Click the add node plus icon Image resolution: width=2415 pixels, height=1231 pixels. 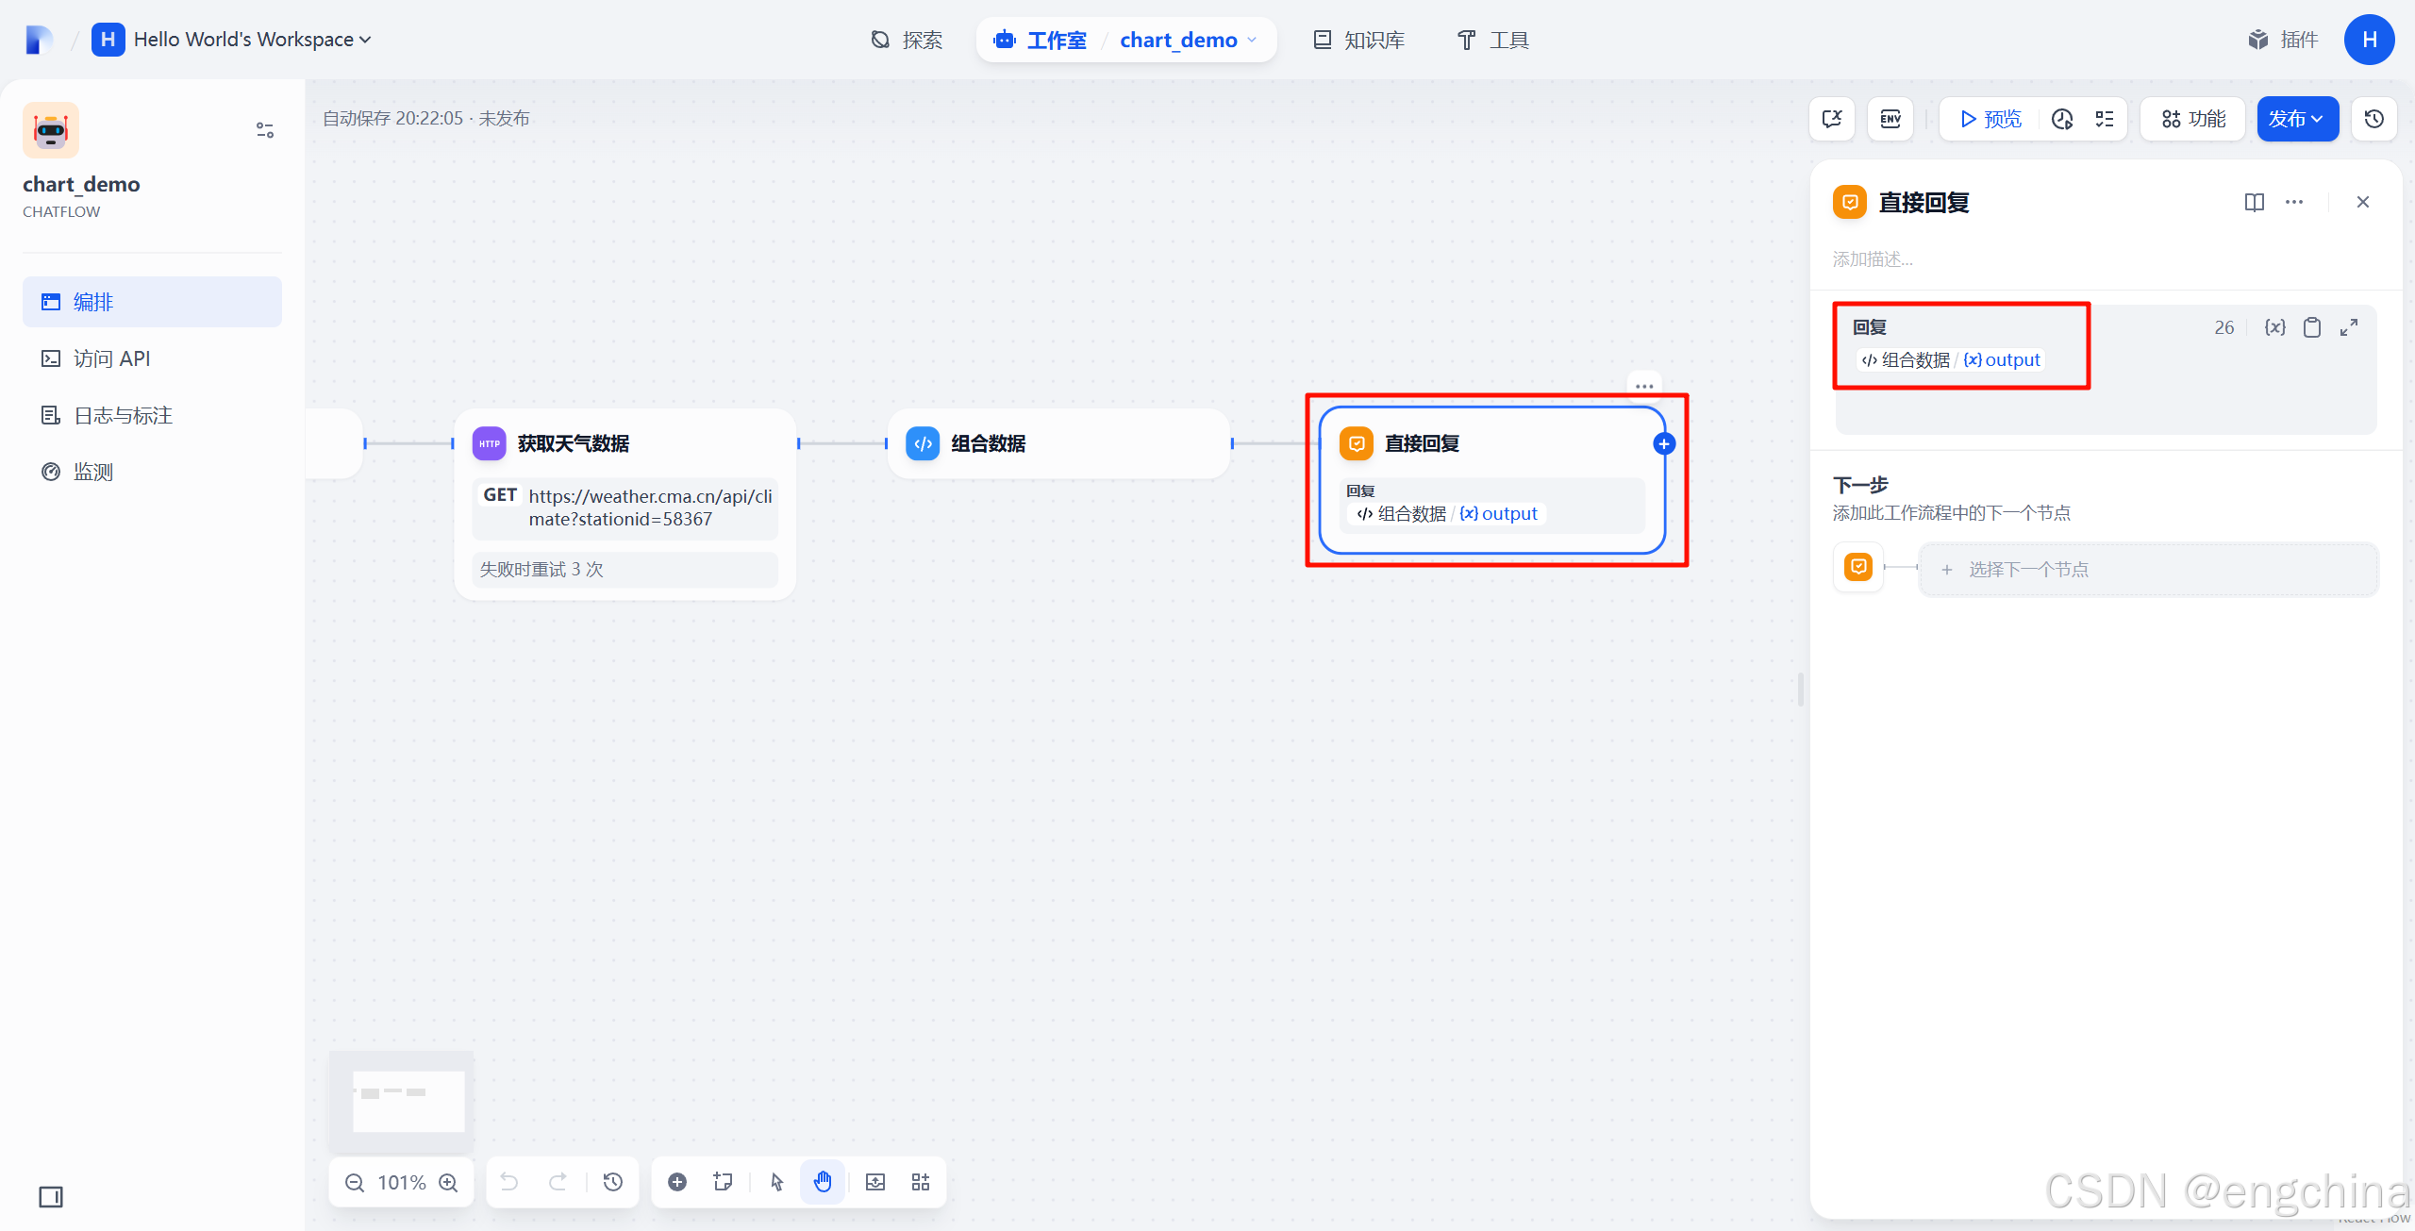pos(677,1182)
